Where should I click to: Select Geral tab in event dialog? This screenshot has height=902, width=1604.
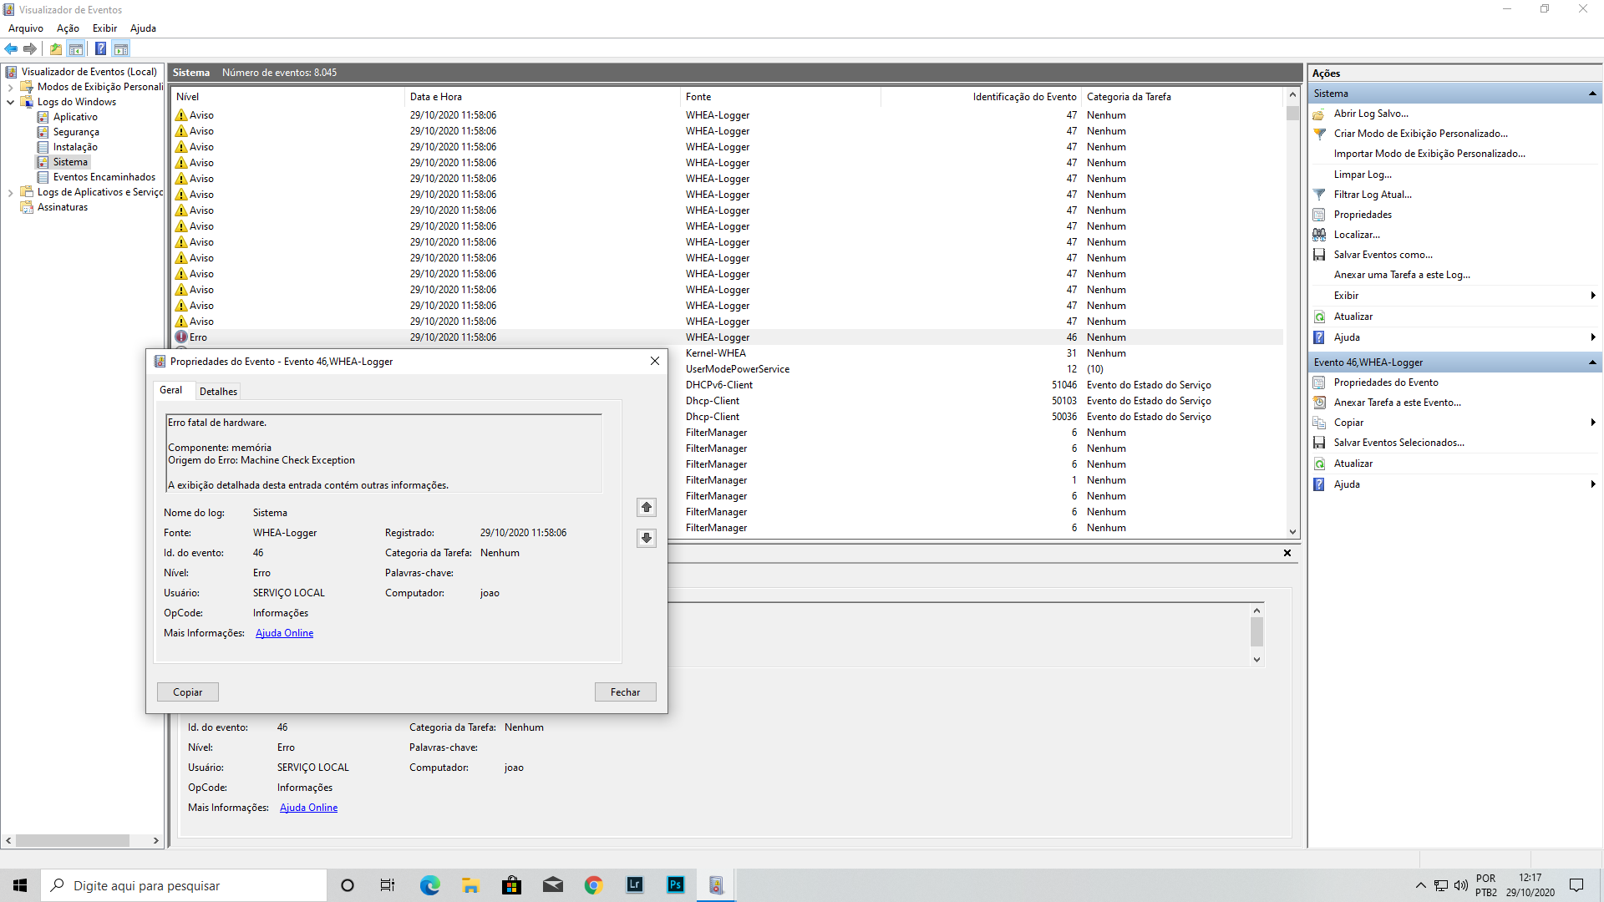click(171, 390)
